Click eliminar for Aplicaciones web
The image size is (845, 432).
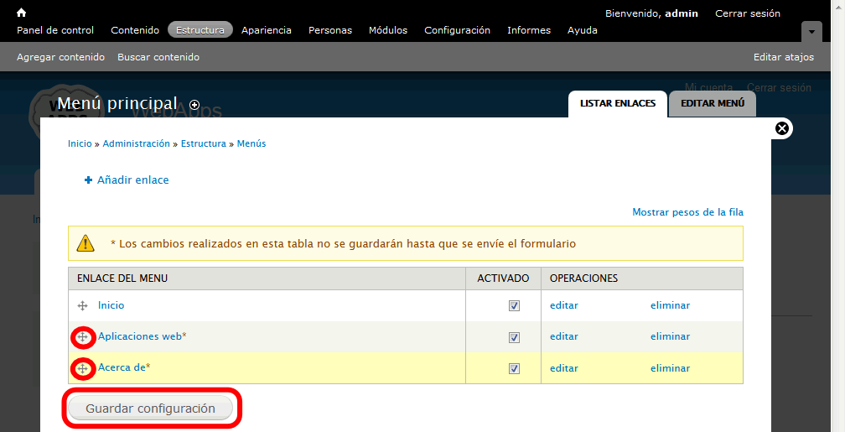click(x=670, y=336)
